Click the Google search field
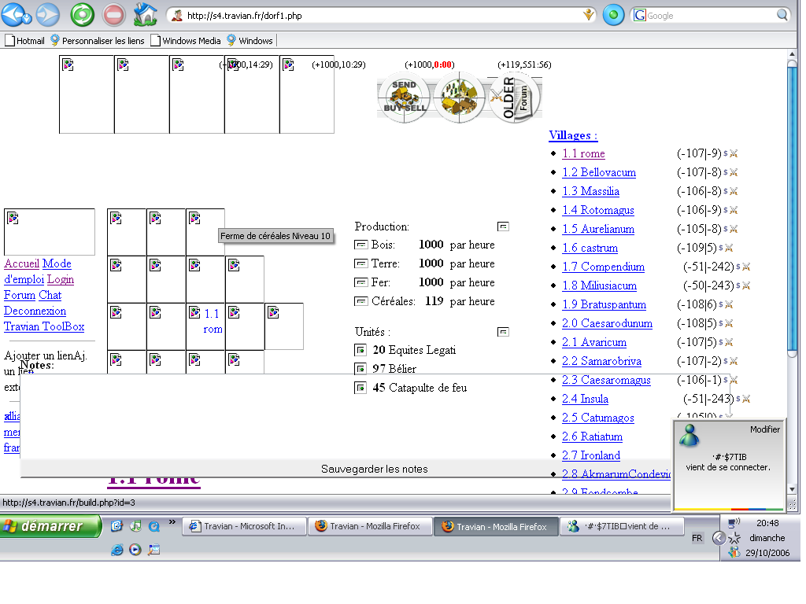This screenshot has height=604, width=806. 710,16
